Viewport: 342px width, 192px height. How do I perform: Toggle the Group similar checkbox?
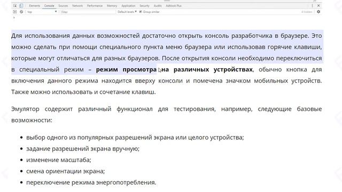141,12
